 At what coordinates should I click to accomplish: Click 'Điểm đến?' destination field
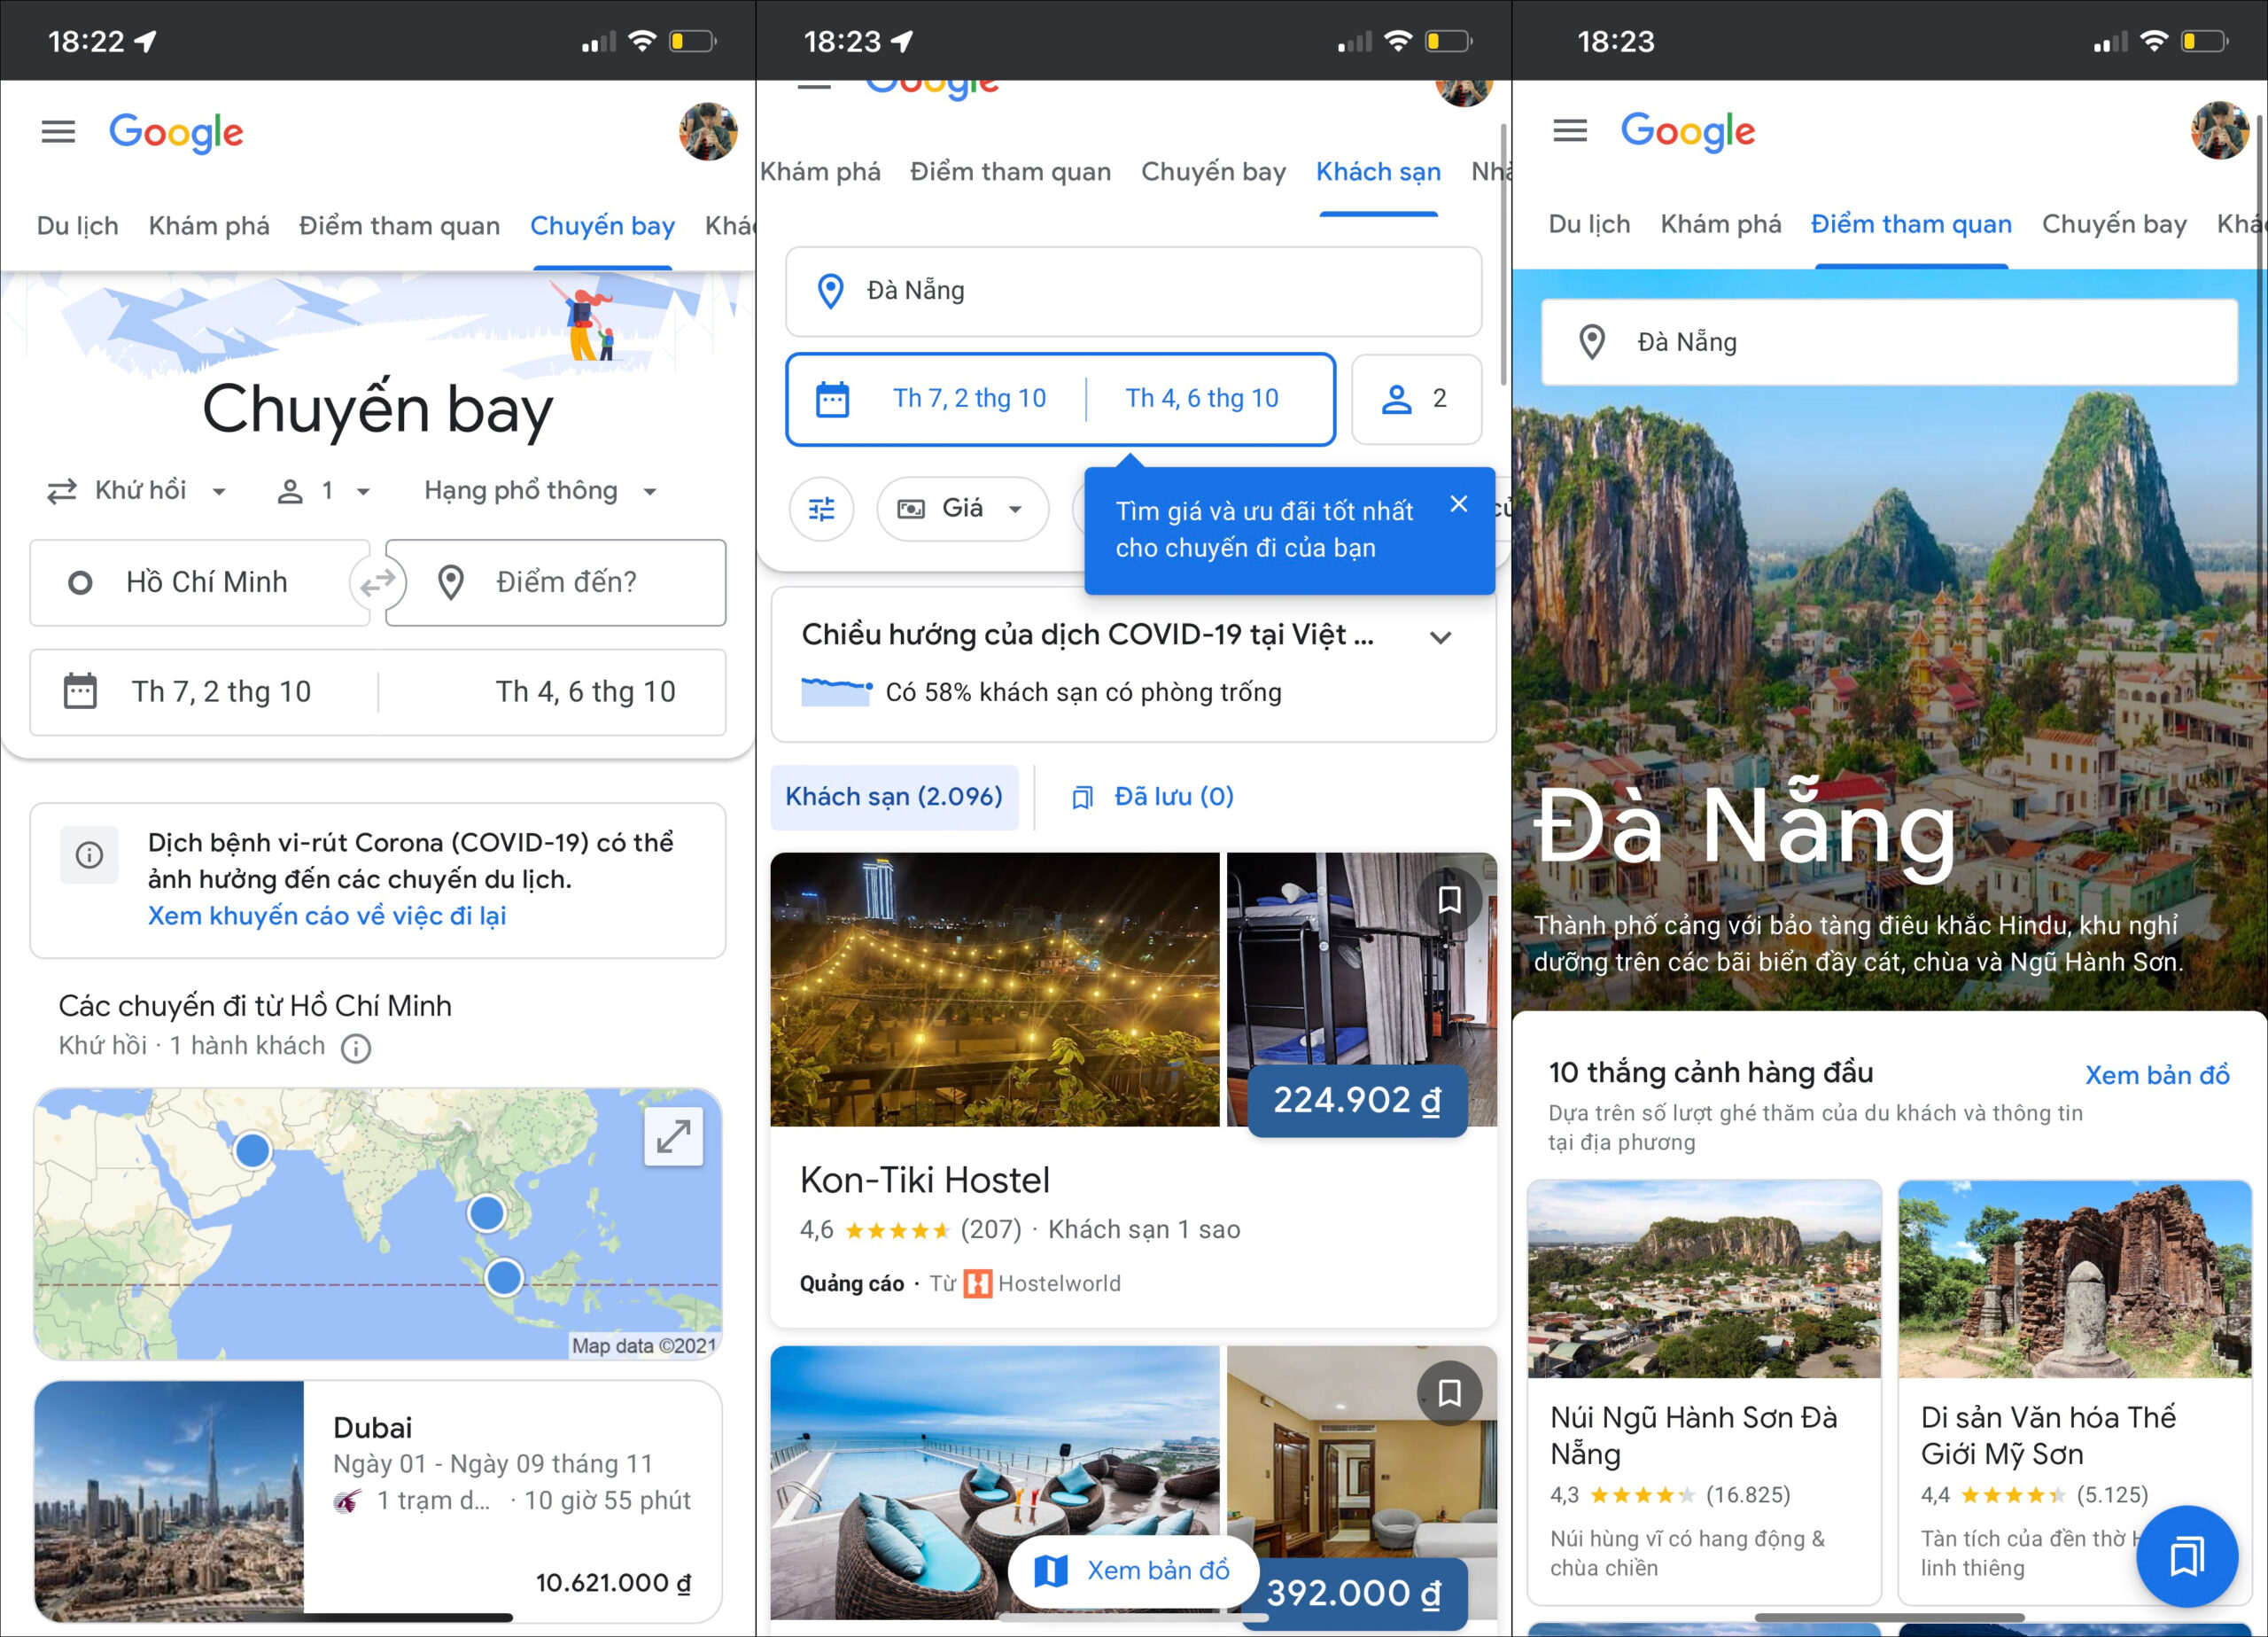[556, 582]
